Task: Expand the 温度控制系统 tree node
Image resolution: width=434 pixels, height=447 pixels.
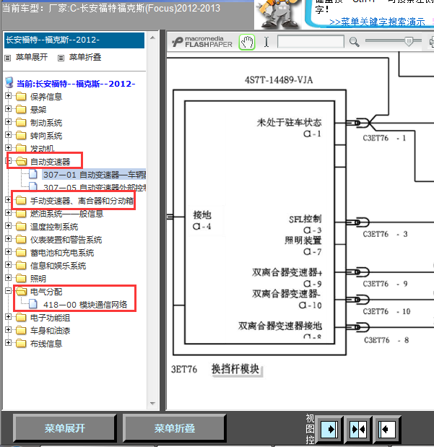Action: coord(8,226)
